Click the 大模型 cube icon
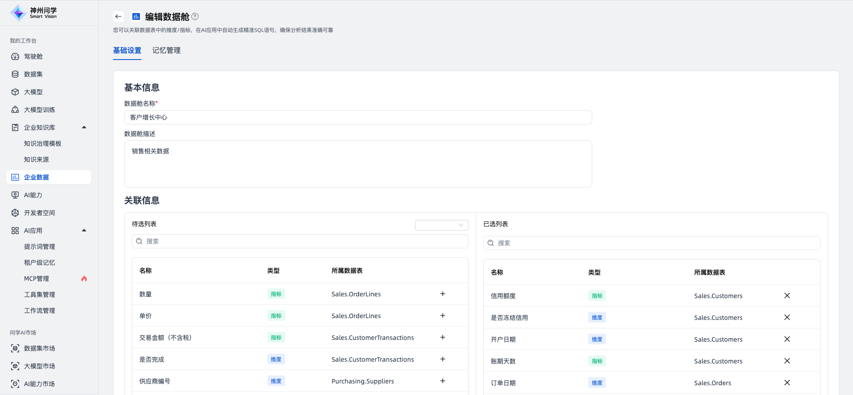Image resolution: width=853 pixels, height=395 pixels. point(15,92)
